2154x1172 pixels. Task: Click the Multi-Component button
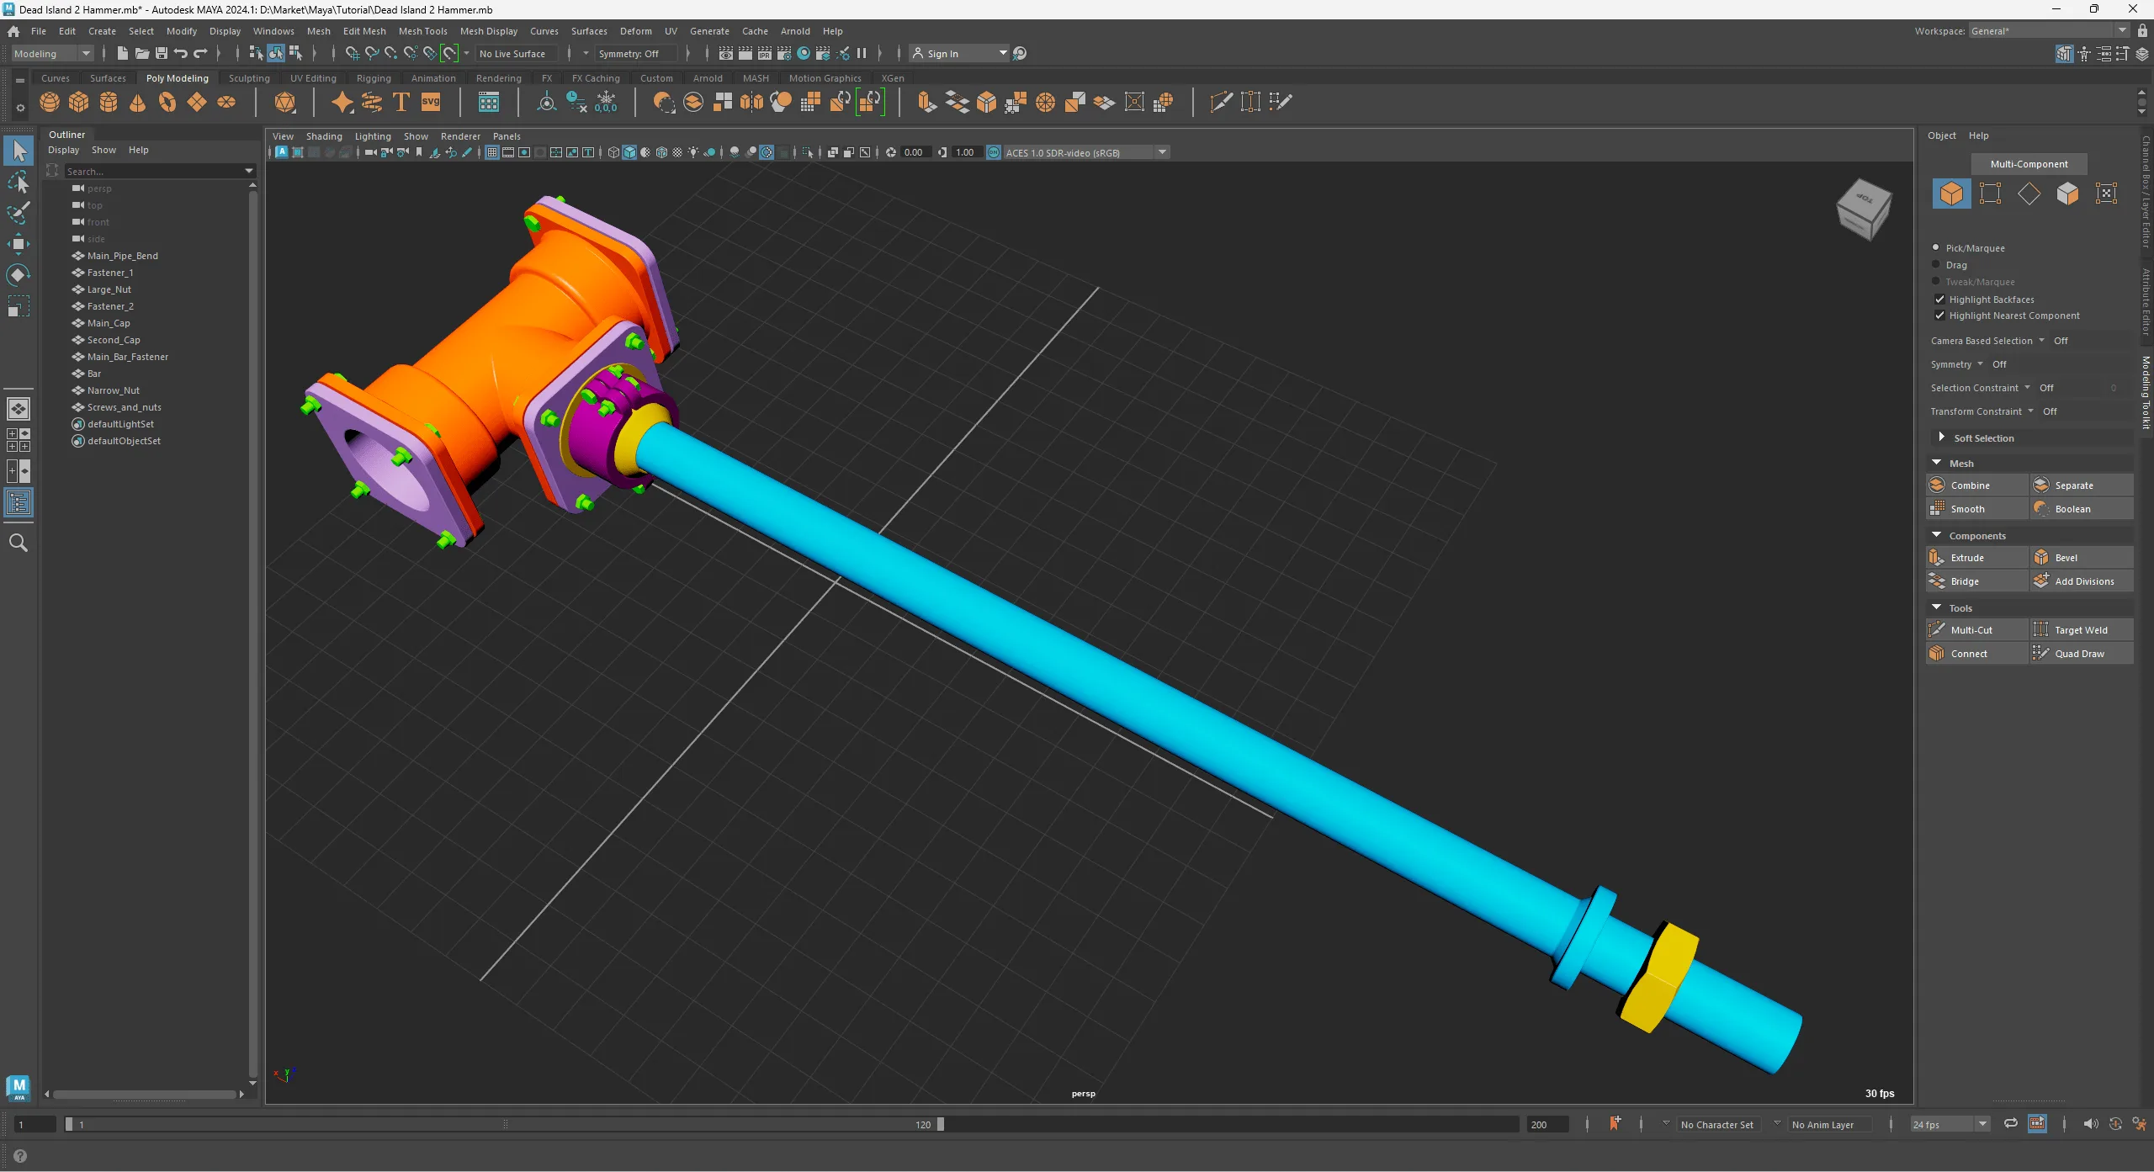pos(2029,164)
